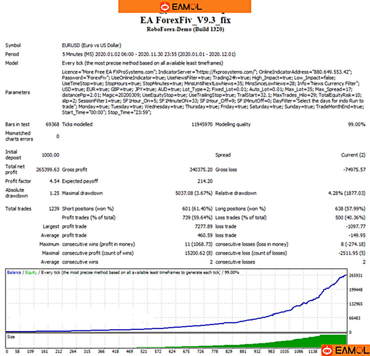This screenshot has height=356, width=370.
Task: Select the Modelling quality label
Action: (233, 124)
